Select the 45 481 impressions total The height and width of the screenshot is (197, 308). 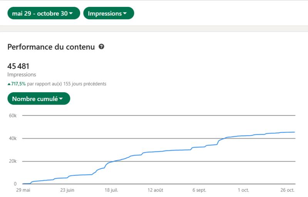(18, 66)
